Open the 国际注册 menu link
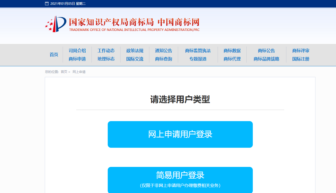This screenshot has height=193, width=336. coord(301,59)
